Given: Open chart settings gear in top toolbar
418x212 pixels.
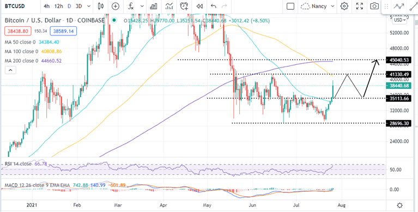Looking at the screenshot, I should tap(344, 6).
